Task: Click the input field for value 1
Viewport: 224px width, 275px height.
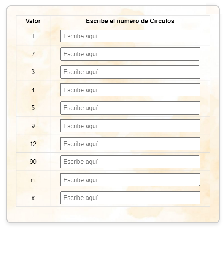Action: click(130, 36)
